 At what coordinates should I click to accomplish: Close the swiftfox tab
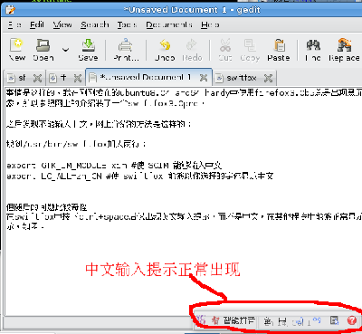click(x=268, y=79)
